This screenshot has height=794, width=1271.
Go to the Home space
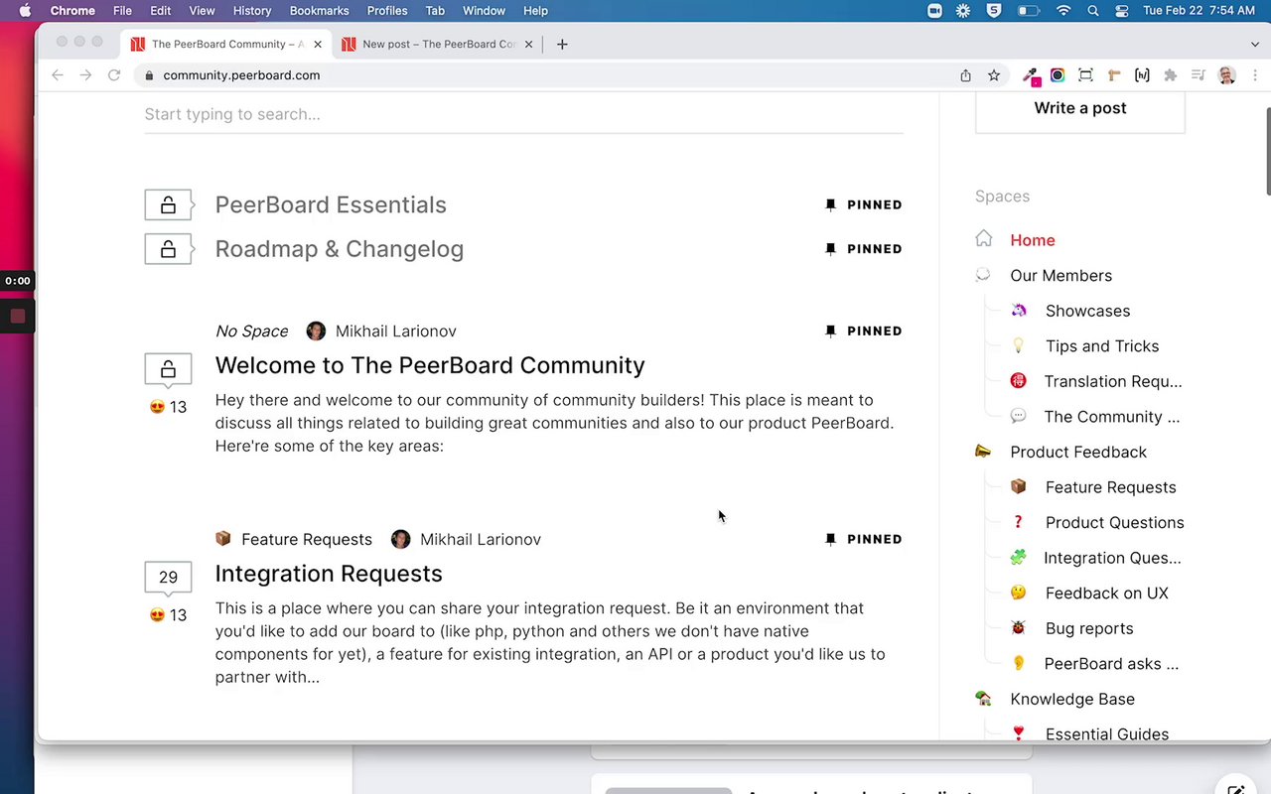(1033, 240)
